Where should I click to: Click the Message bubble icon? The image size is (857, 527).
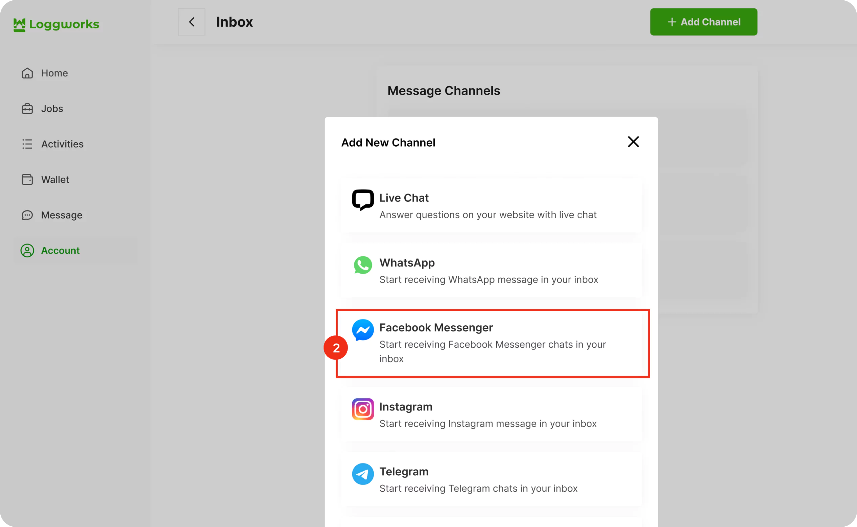point(27,215)
